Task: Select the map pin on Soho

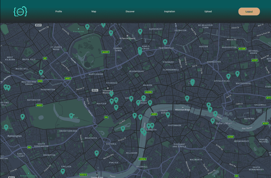Action: pos(131,99)
